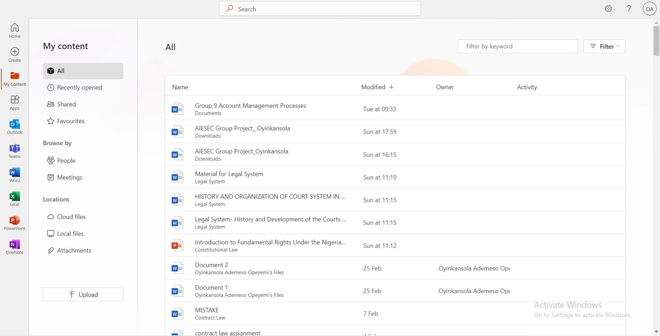Open the Word app icon
This screenshot has width=660, height=336.
(14, 175)
